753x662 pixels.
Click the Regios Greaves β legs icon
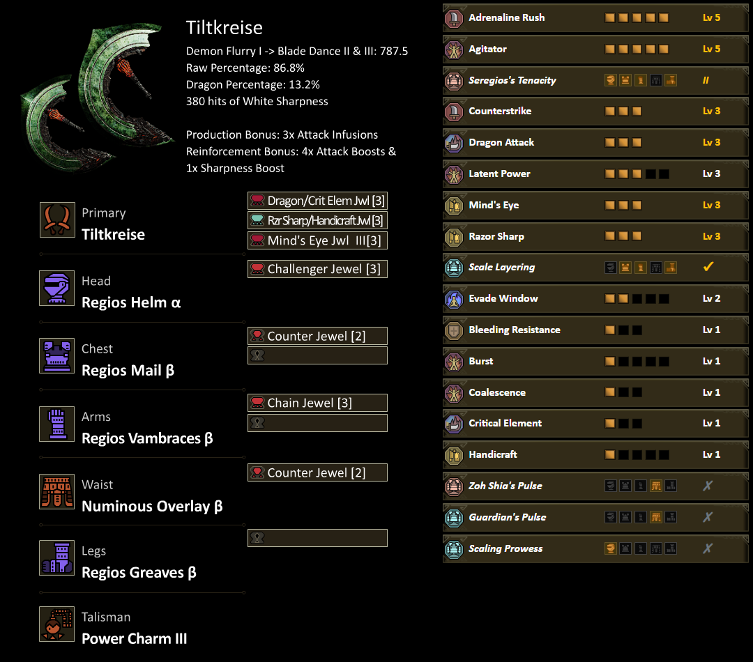pos(57,558)
